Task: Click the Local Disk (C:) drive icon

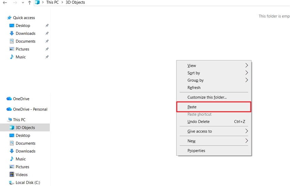Action: pyautogui.click(x=12, y=183)
